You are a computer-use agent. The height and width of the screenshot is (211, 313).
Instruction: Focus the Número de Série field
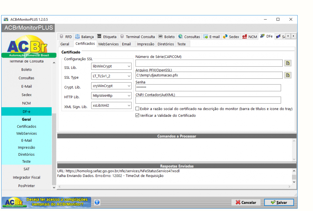[209, 63]
